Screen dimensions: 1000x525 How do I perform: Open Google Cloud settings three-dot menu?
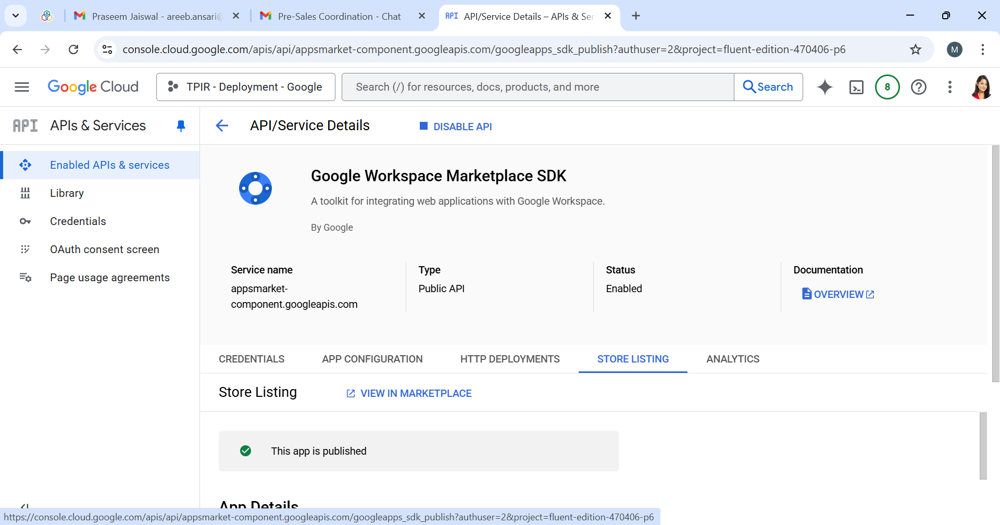pyautogui.click(x=950, y=87)
